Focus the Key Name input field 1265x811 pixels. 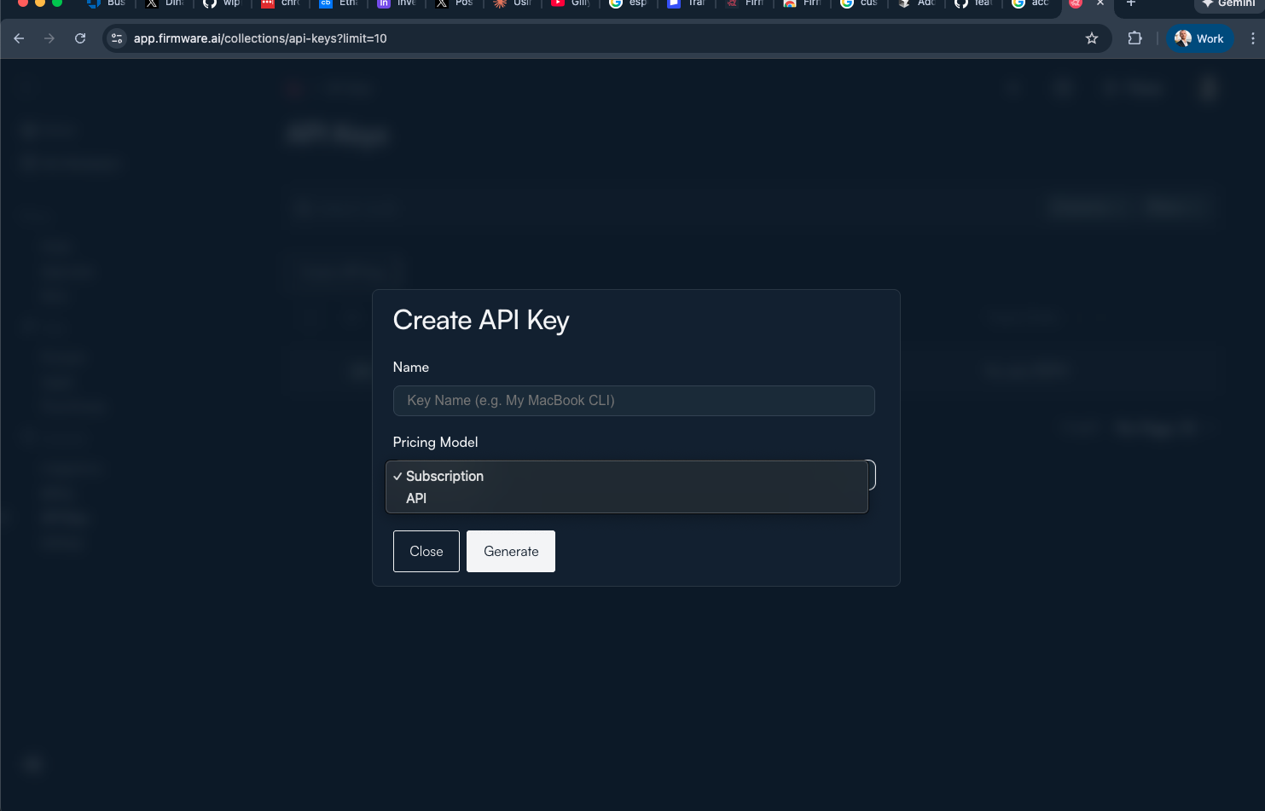click(633, 401)
